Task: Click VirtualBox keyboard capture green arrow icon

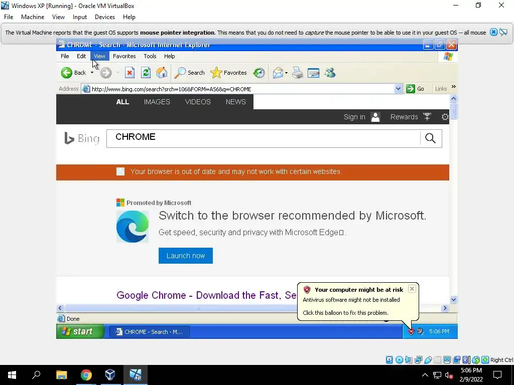Action: pos(485,360)
